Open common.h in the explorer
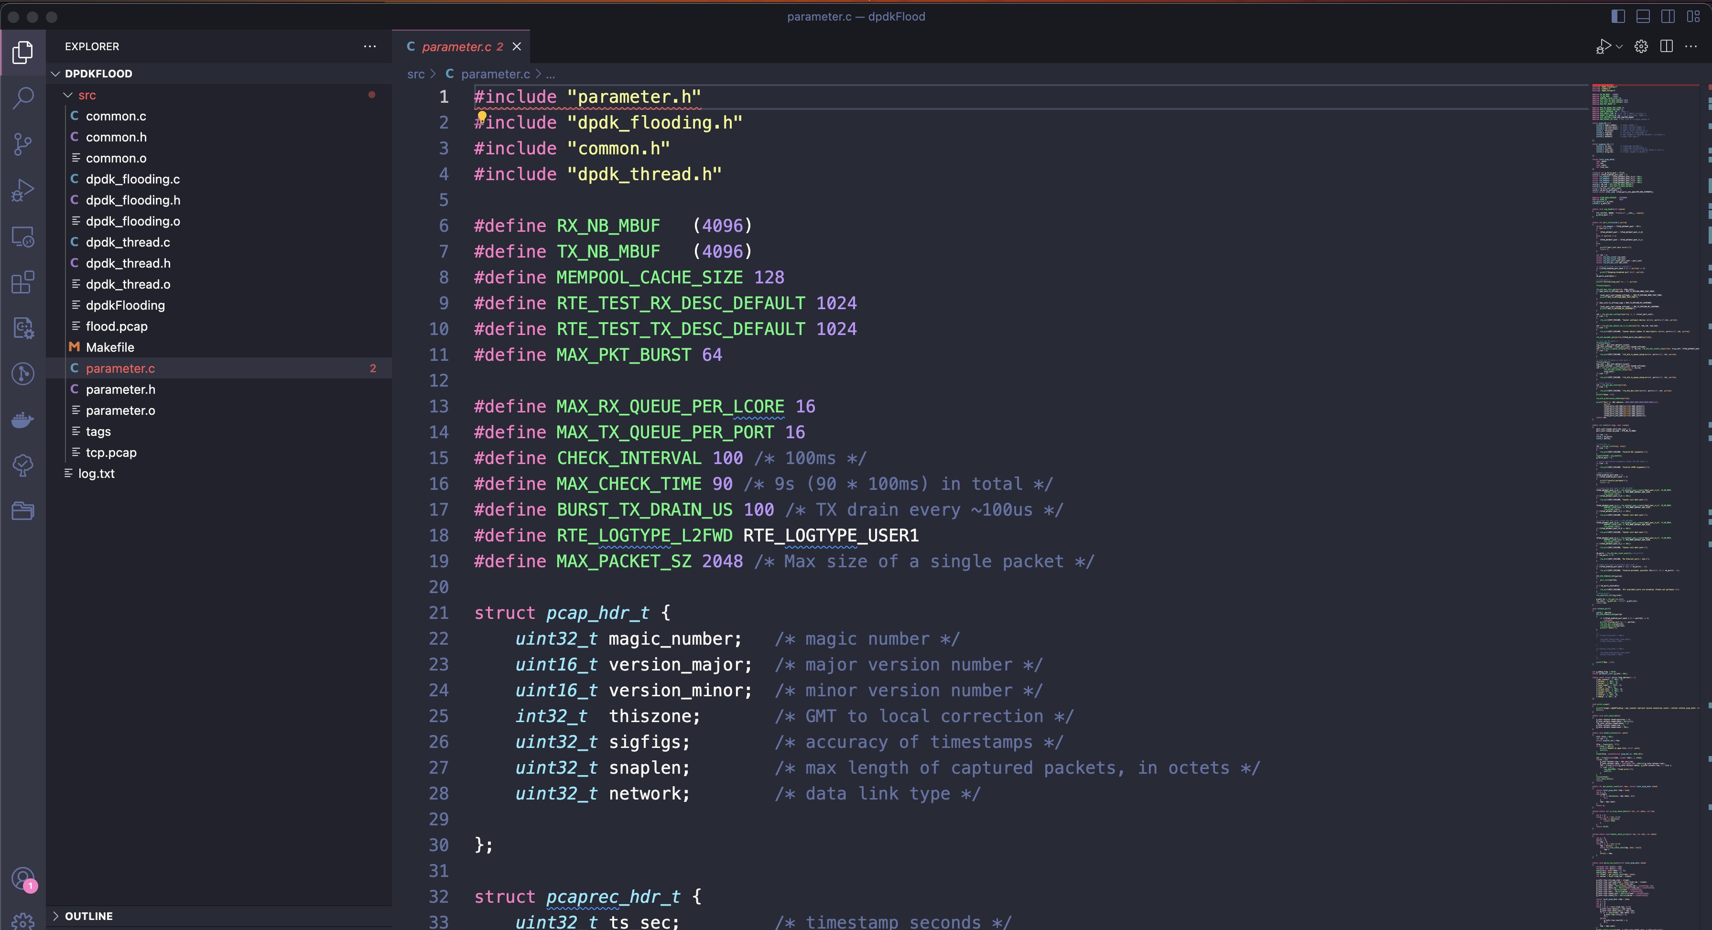The height and width of the screenshot is (930, 1712). [x=218, y=137]
